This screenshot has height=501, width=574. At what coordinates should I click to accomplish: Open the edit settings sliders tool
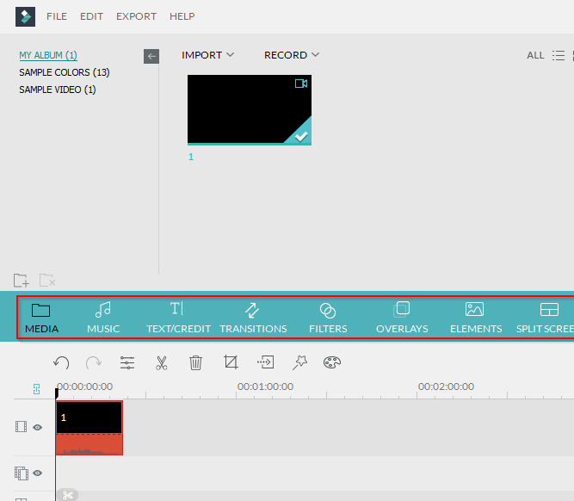coord(127,363)
